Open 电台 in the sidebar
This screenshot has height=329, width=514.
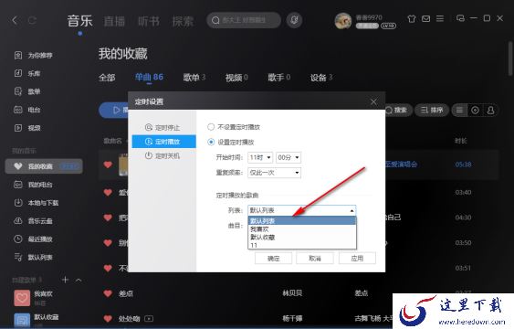27,110
